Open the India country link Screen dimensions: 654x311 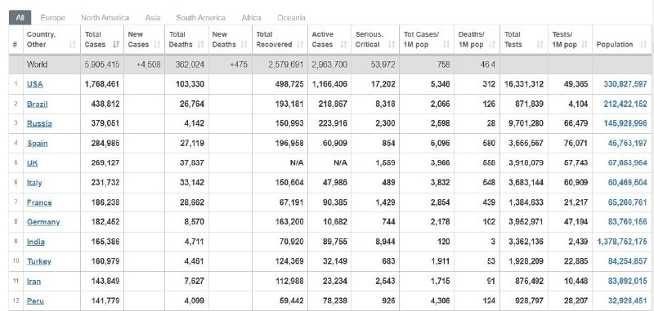click(35, 242)
